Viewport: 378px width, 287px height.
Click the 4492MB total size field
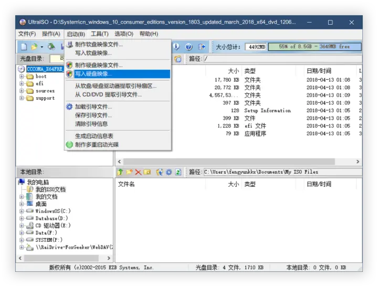(x=256, y=47)
